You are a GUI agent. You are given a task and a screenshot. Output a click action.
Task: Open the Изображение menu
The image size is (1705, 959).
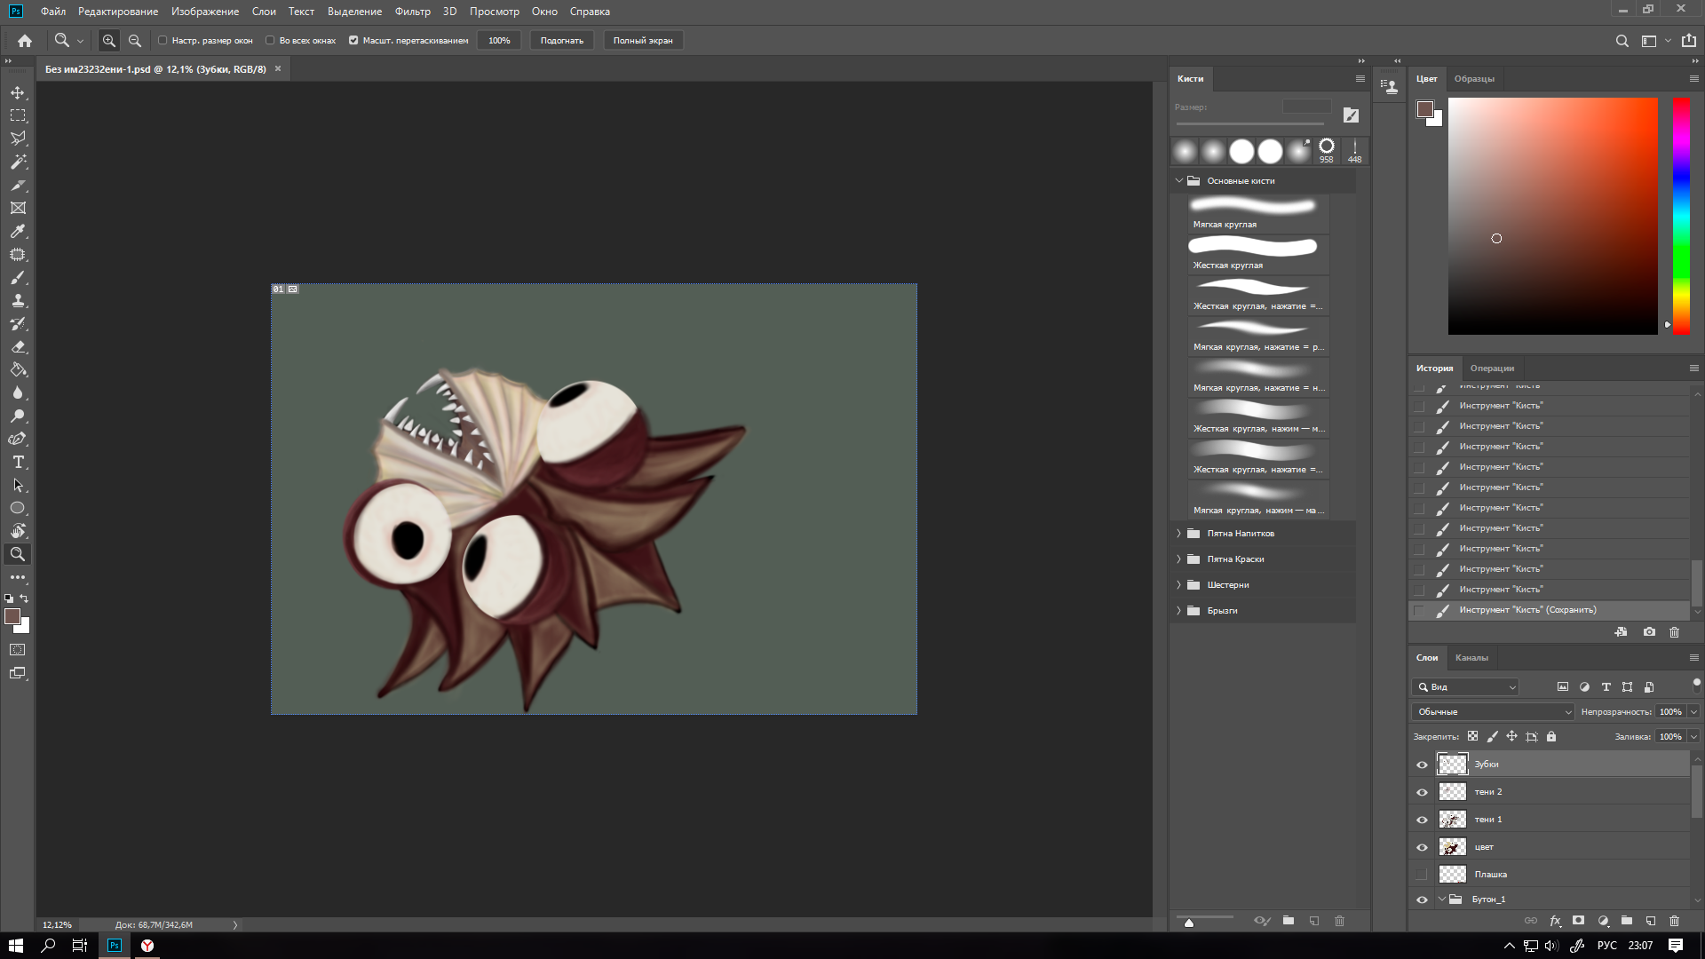(x=205, y=12)
